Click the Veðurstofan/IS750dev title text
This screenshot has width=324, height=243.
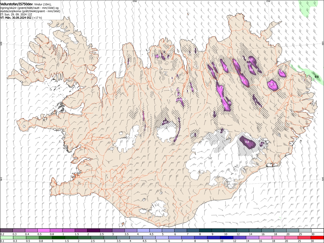(16, 4)
